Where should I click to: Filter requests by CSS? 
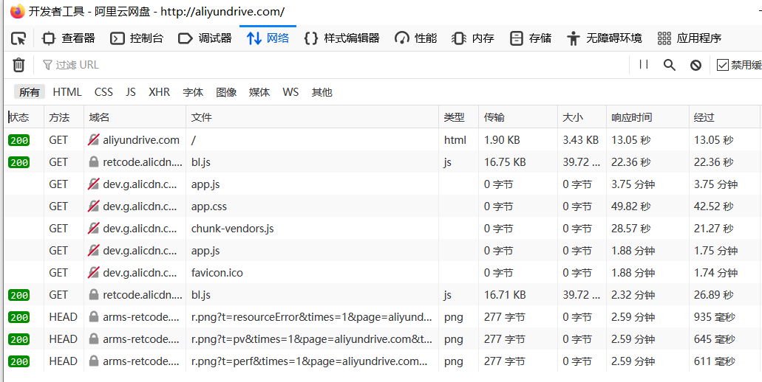click(x=103, y=92)
